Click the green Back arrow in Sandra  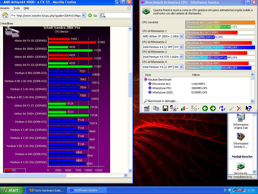pos(205,108)
